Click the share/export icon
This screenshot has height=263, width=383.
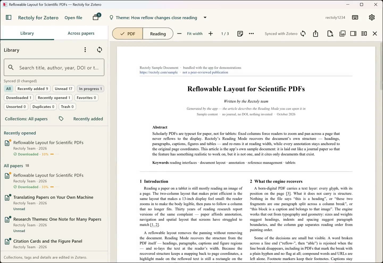(x=315, y=33)
